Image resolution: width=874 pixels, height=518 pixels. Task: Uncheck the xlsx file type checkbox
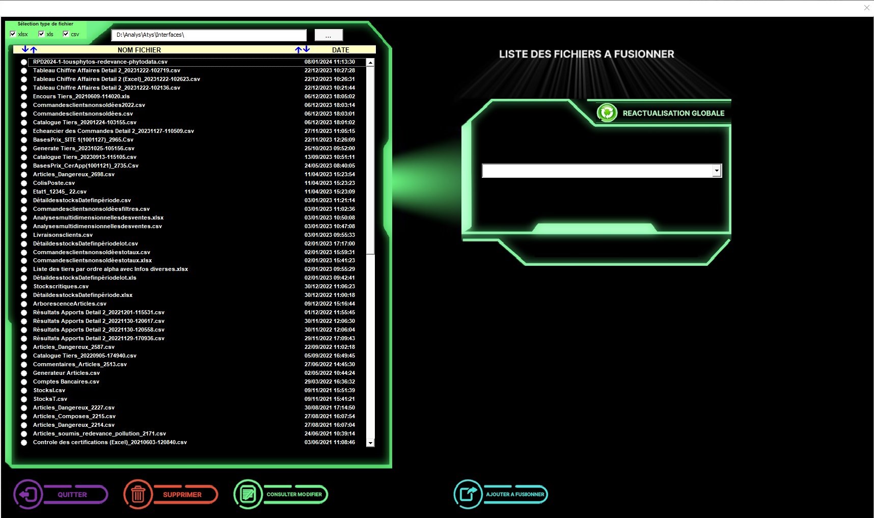pyautogui.click(x=13, y=34)
